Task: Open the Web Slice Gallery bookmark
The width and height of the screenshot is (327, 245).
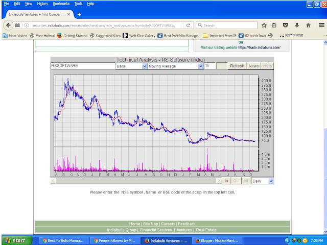Action: [139, 36]
